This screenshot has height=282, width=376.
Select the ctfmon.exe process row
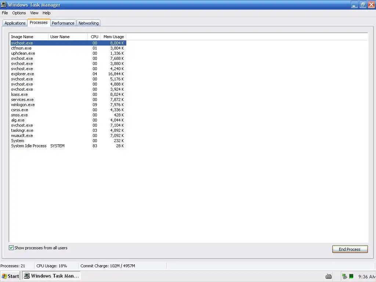(68, 48)
